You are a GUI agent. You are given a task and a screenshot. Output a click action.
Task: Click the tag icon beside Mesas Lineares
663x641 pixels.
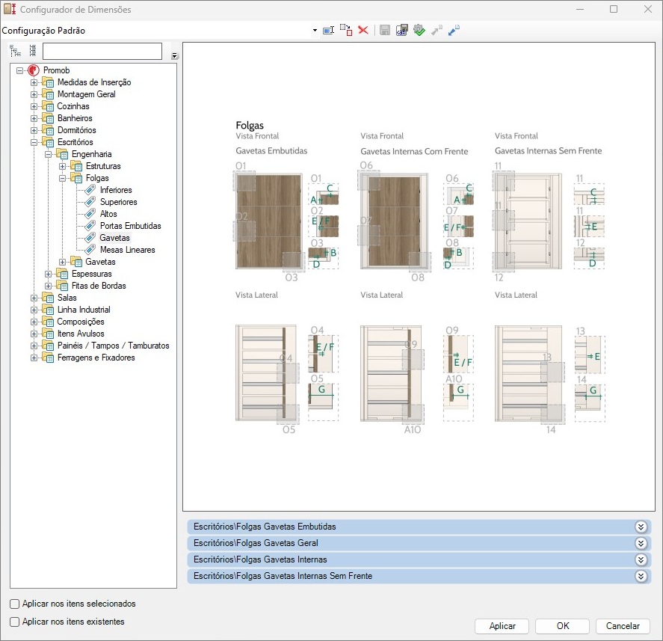point(90,250)
